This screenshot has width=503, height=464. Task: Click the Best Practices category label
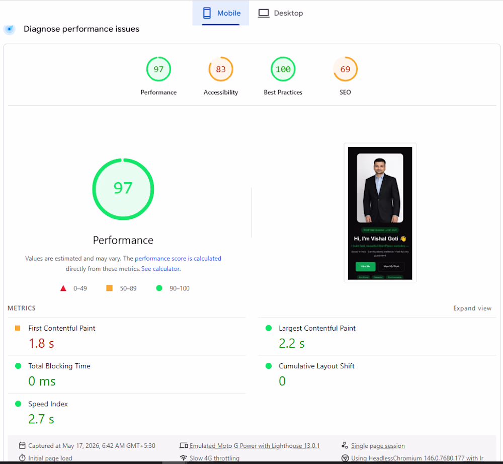click(283, 93)
